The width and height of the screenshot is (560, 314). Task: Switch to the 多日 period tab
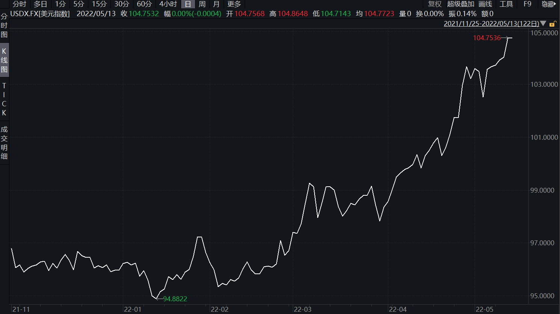[41, 4]
